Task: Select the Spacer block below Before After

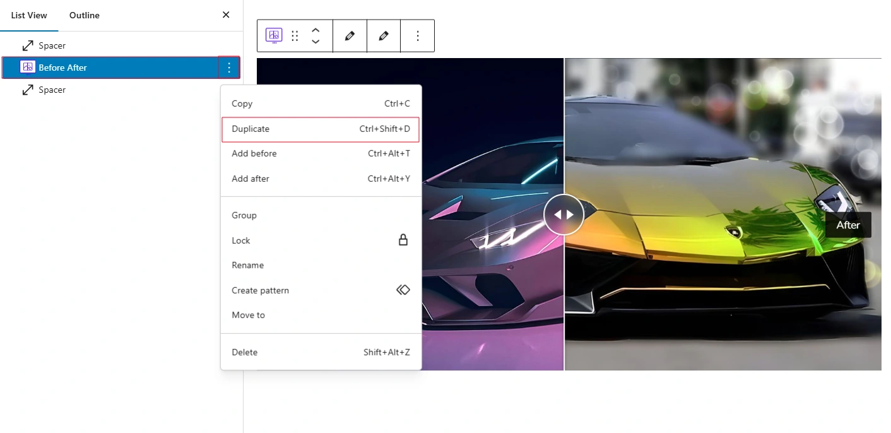Action: point(52,90)
